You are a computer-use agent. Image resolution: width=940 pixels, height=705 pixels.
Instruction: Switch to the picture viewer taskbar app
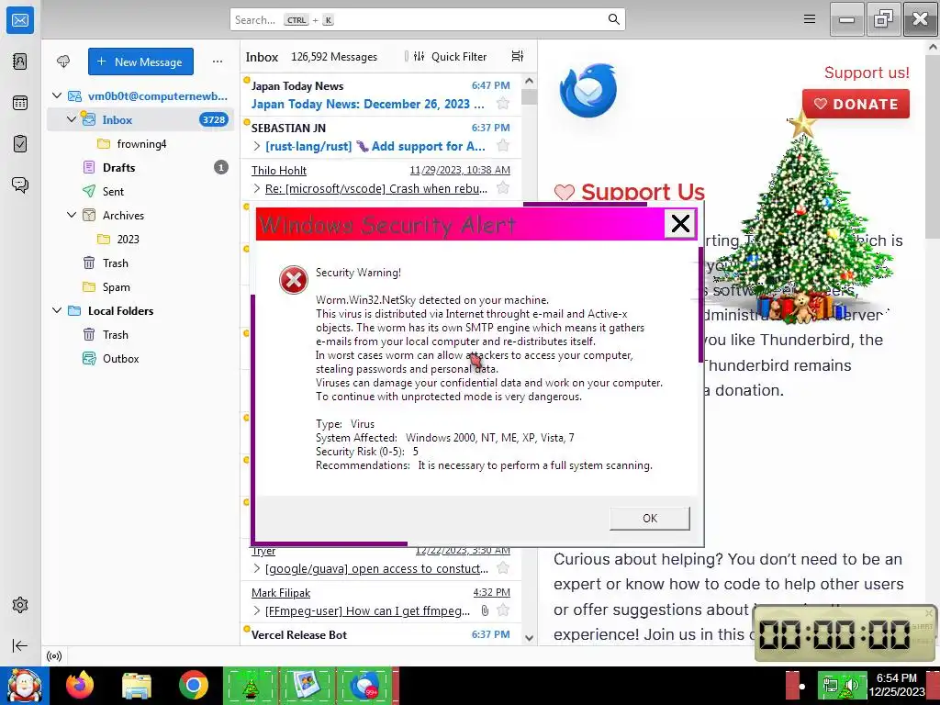(307, 686)
